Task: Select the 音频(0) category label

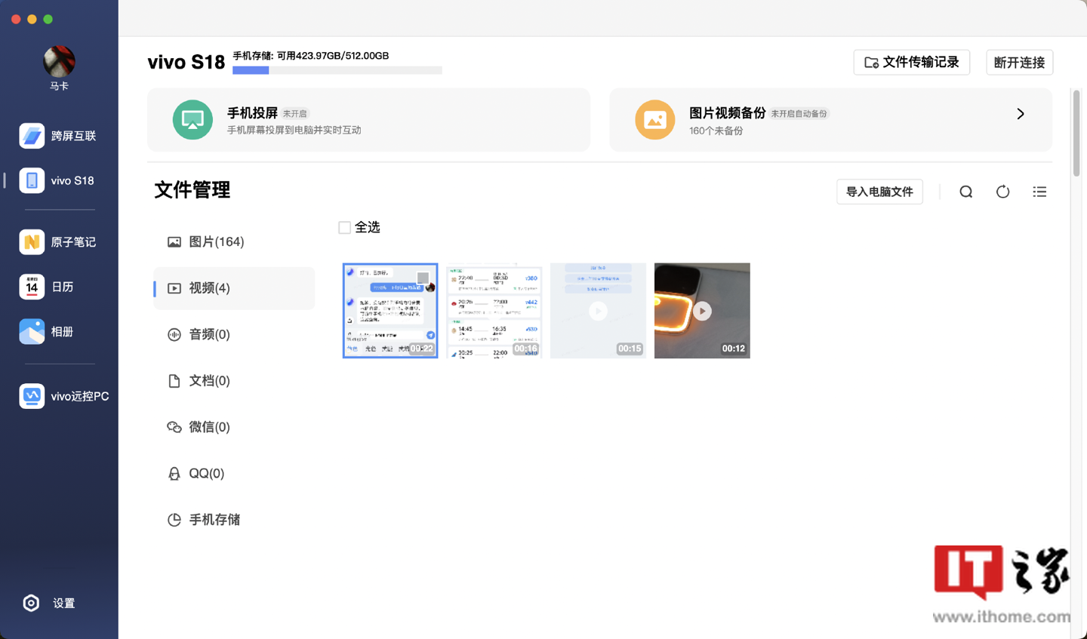Action: (x=210, y=334)
